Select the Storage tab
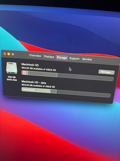 [x=62, y=58]
